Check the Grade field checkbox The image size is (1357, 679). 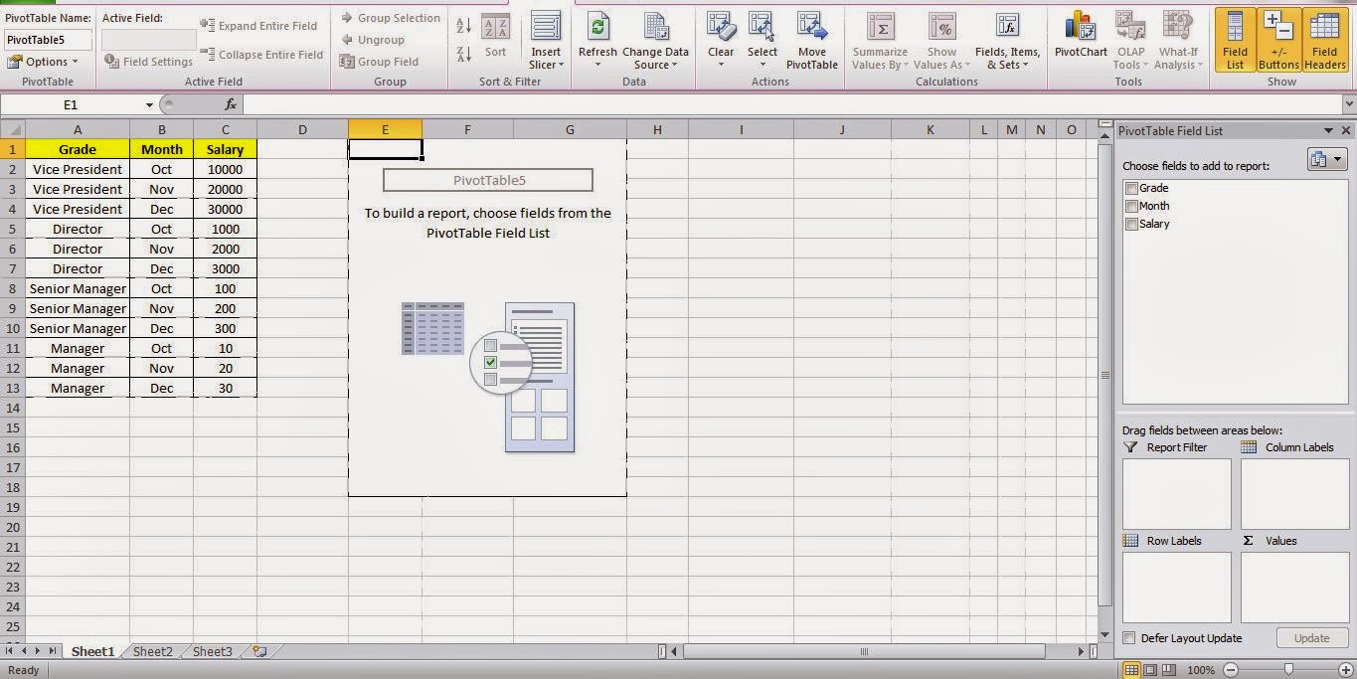tap(1131, 188)
